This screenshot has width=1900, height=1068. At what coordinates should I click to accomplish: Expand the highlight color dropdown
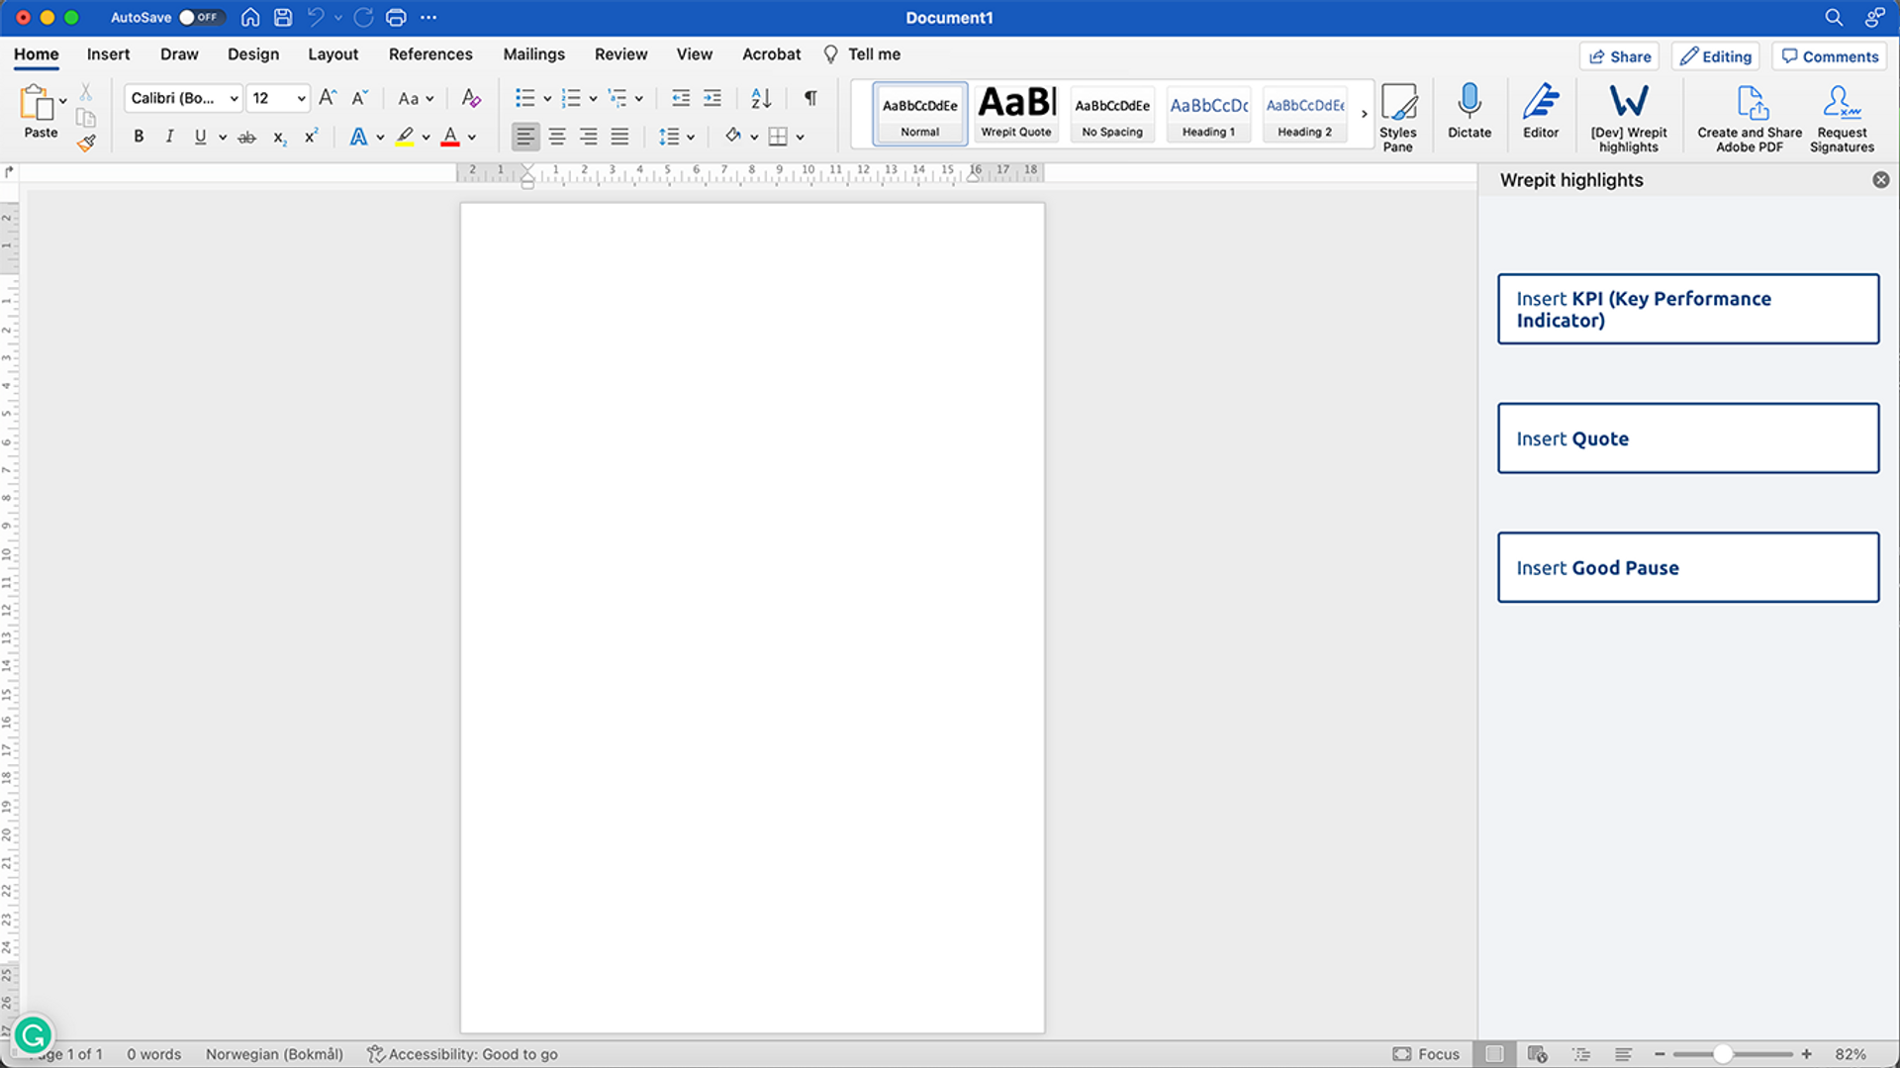point(426,137)
